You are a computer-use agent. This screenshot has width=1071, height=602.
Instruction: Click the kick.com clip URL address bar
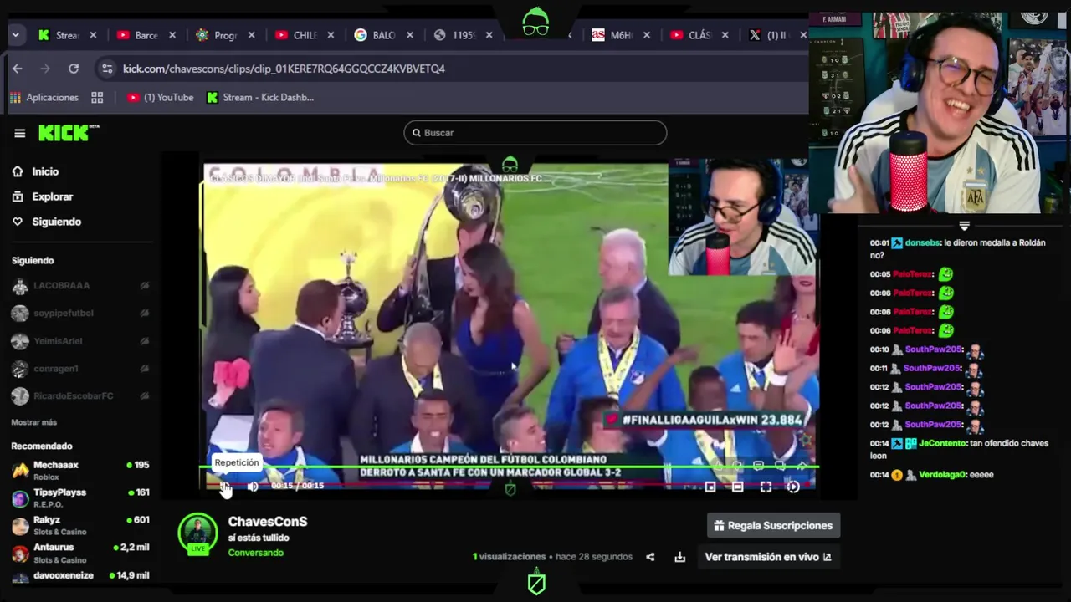pos(284,69)
